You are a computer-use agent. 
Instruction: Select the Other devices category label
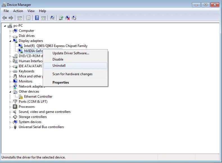(x=29, y=91)
